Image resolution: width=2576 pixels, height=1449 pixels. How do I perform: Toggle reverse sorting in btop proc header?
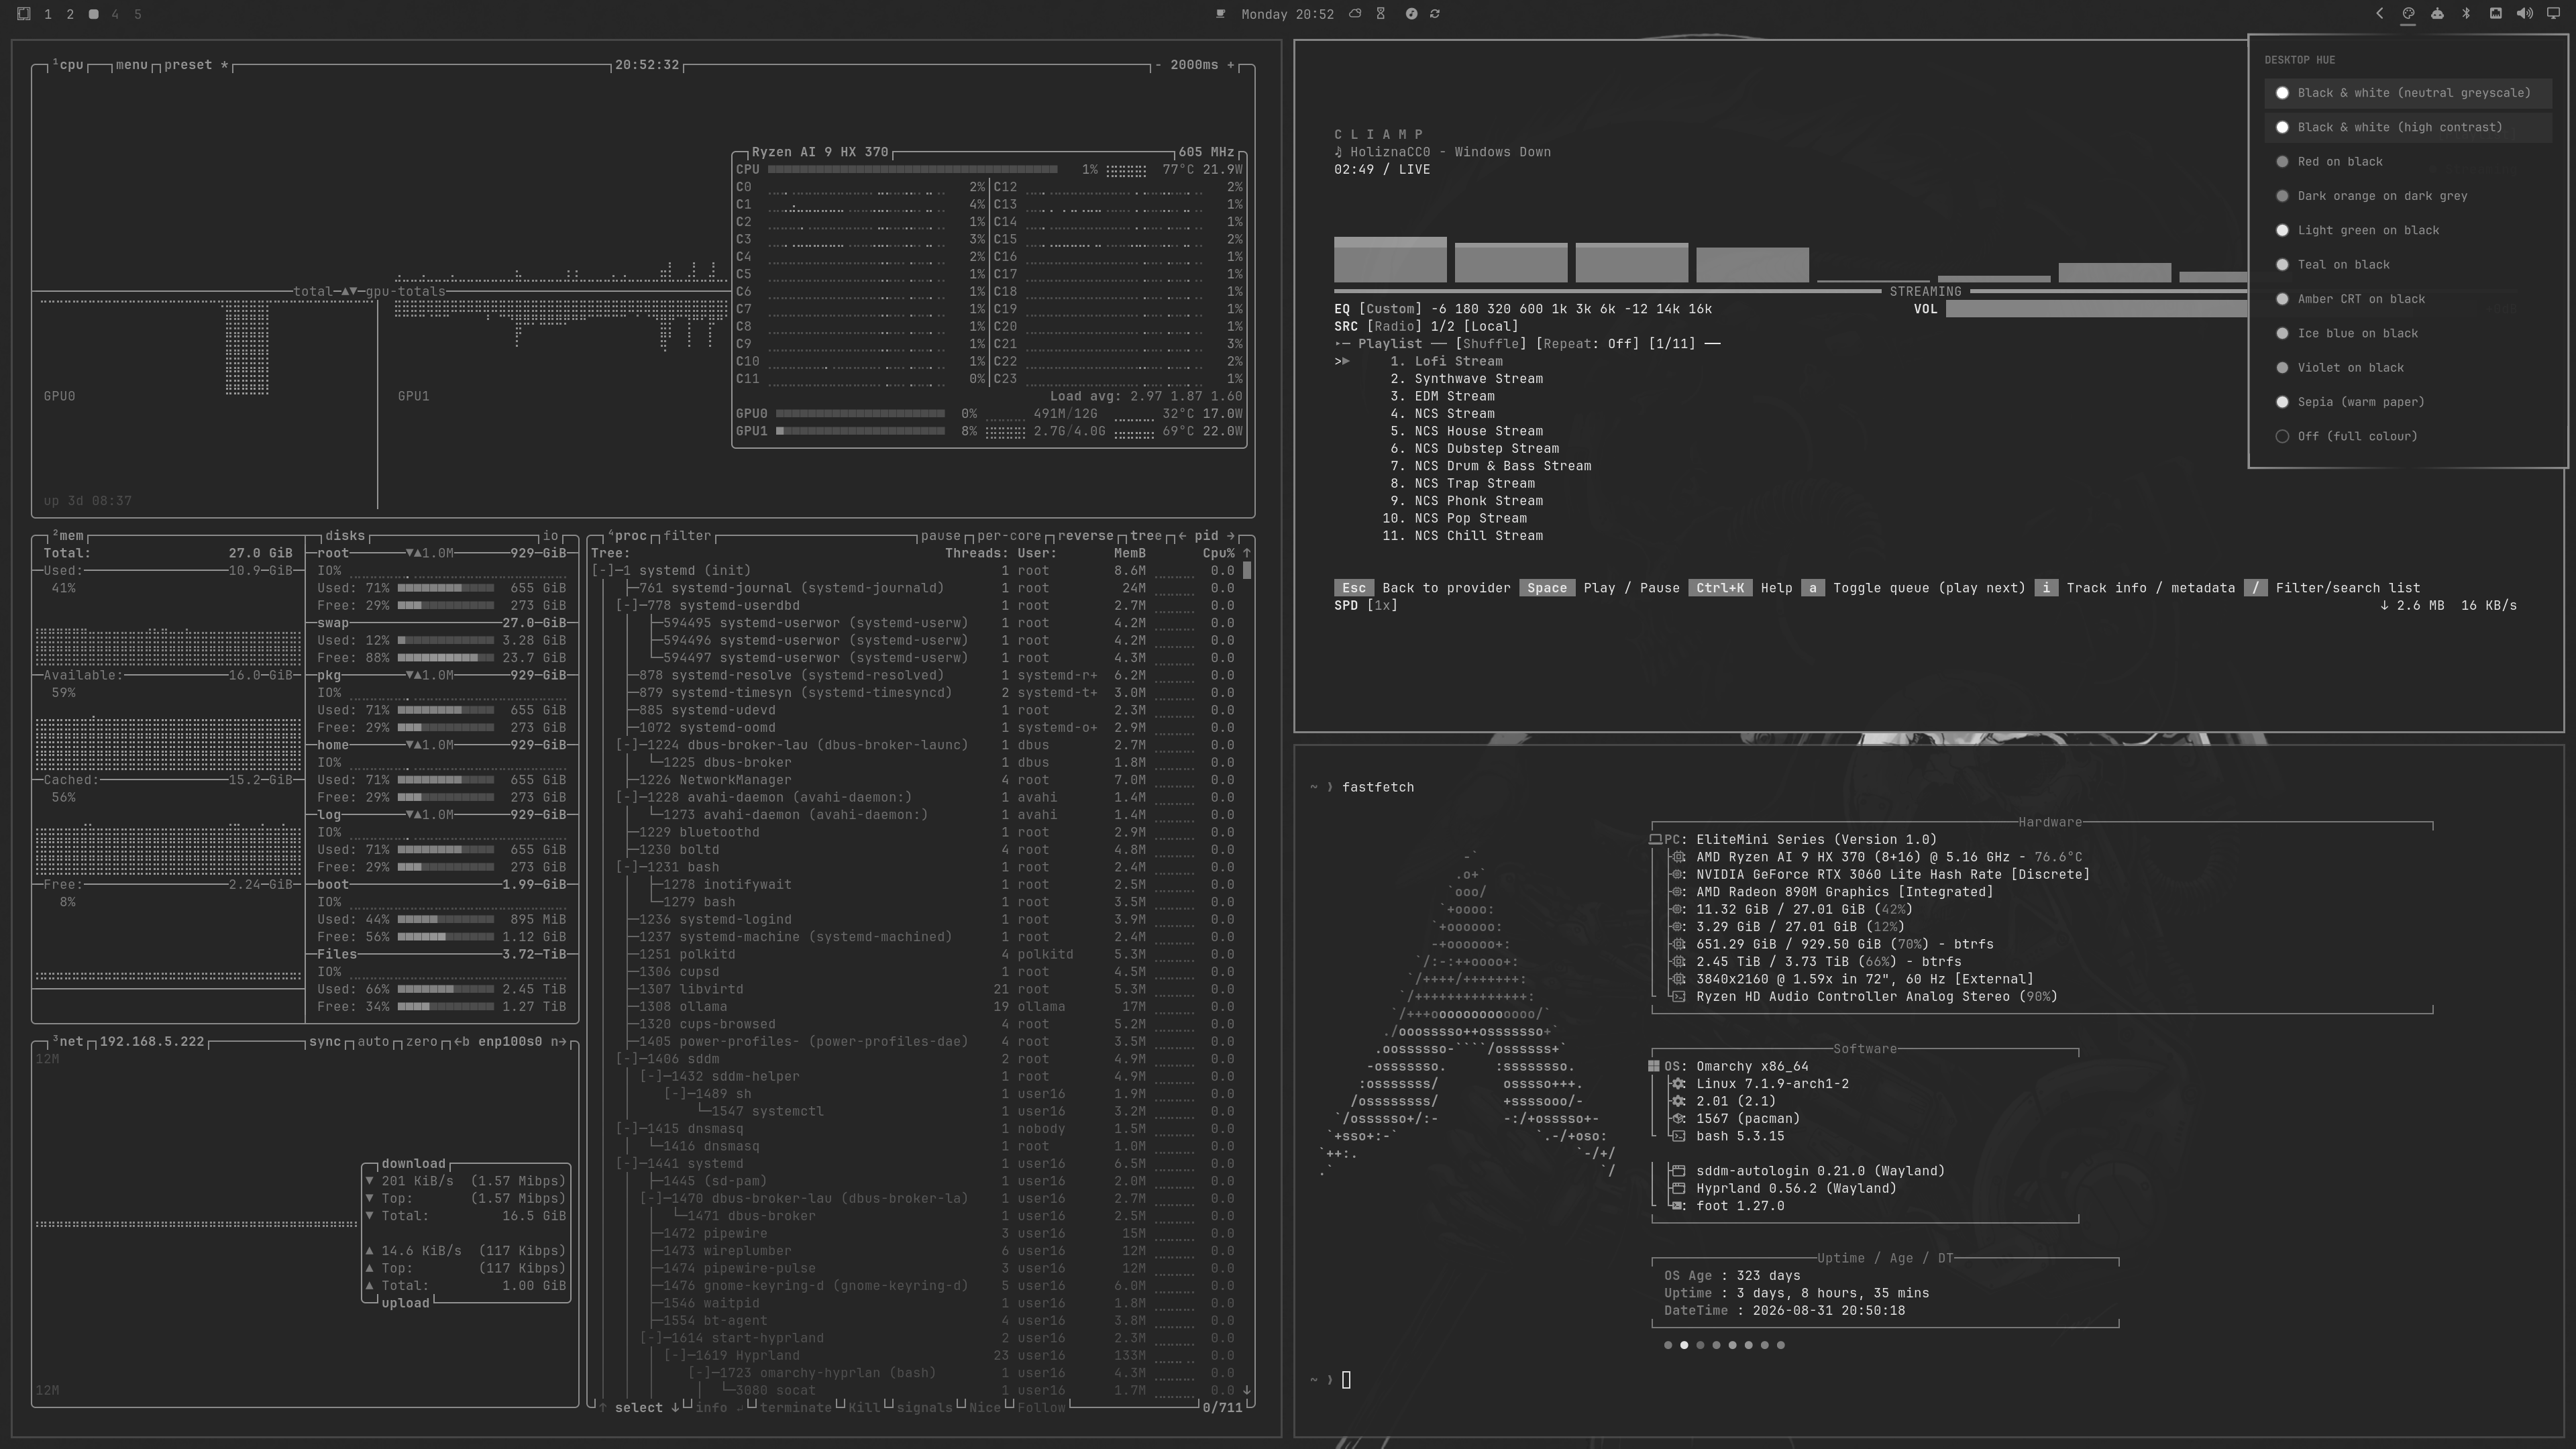(x=1085, y=536)
